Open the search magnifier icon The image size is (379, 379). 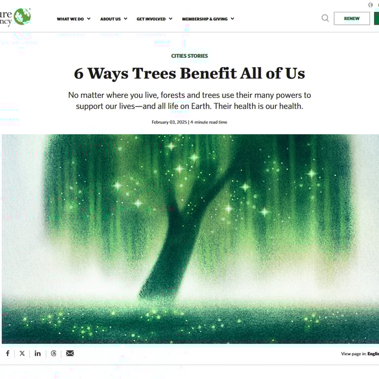click(x=325, y=18)
